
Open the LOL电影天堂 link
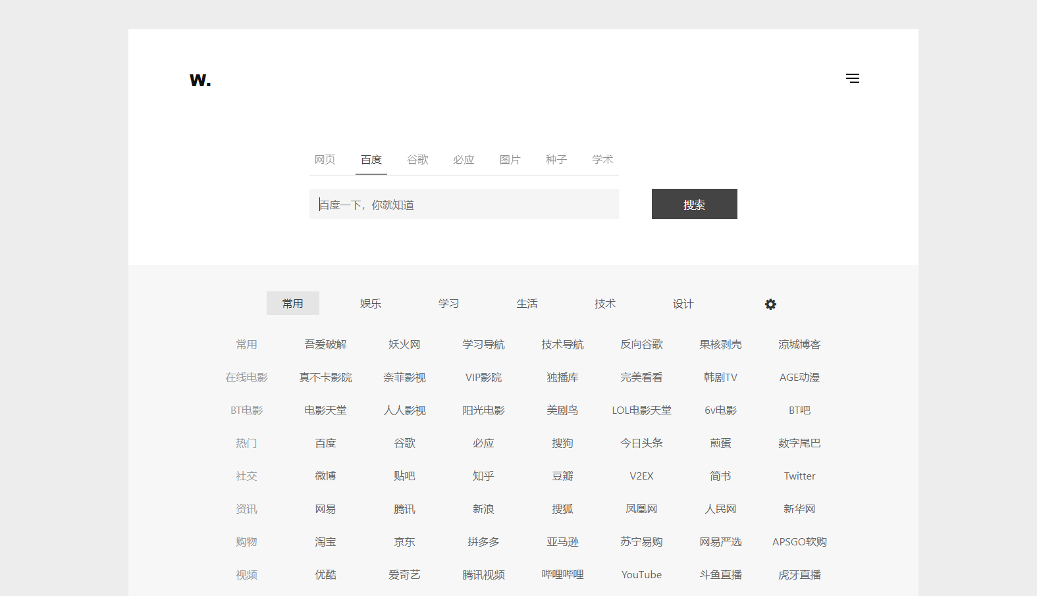pyautogui.click(x=641, y=410)
